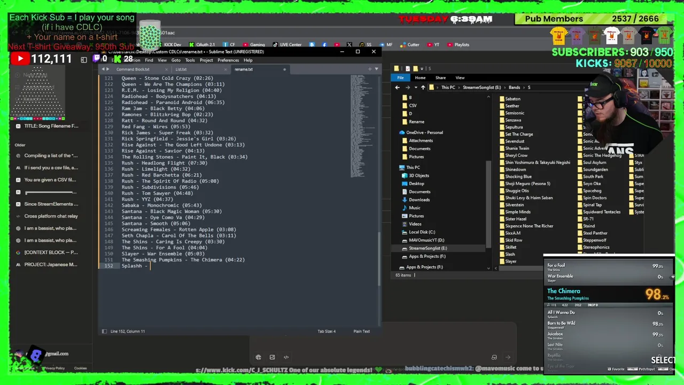Image resolution: width=684 pixels, height=385 pixels.
Task: Open the LIVE Center TikTok bookmark
Action: 287,45
